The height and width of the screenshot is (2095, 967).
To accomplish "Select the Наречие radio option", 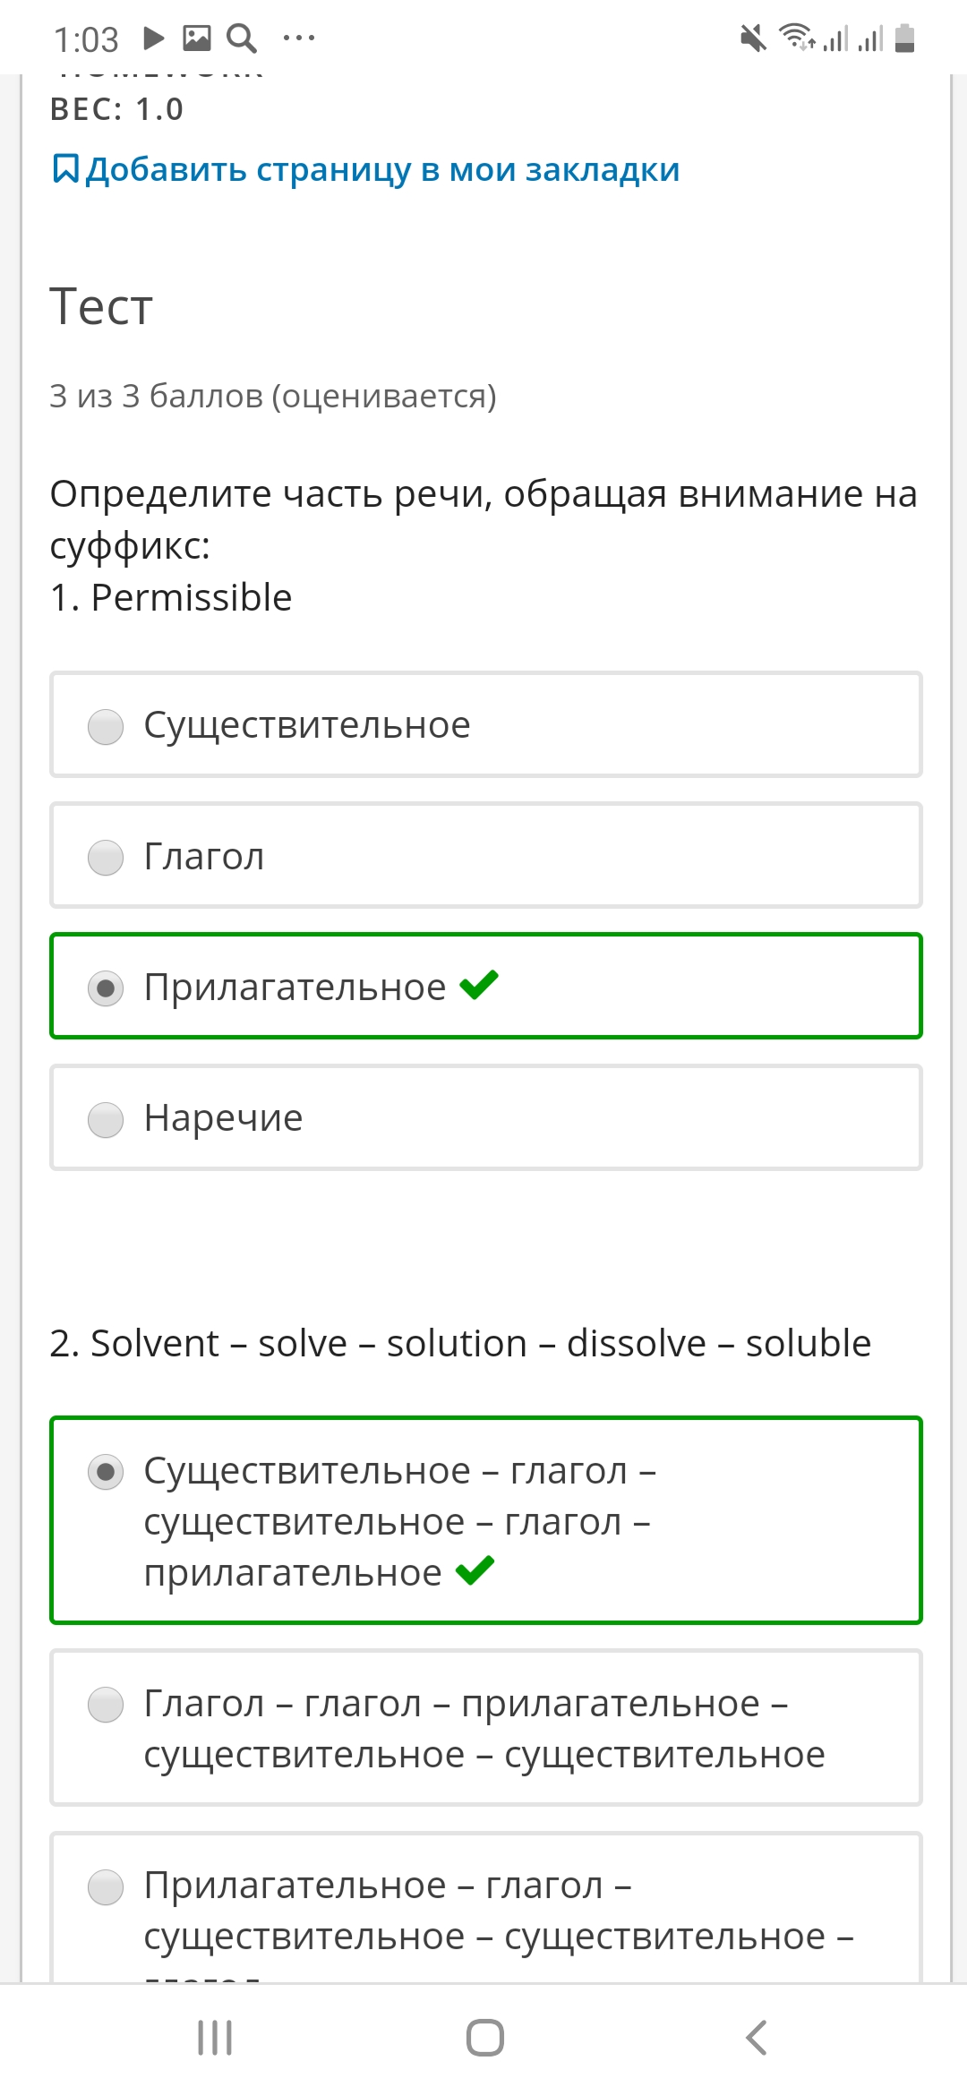I will coord(486,1117).
